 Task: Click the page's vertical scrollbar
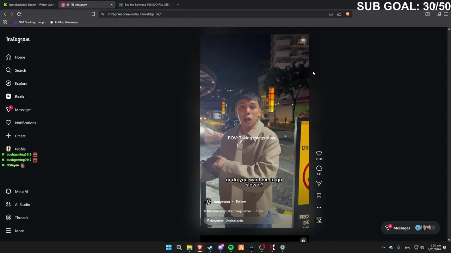click(x=449, y=134)
